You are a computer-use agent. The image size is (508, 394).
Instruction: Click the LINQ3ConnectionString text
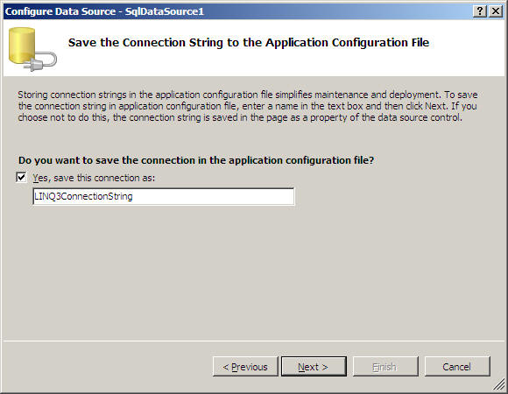tap(83, 196)
